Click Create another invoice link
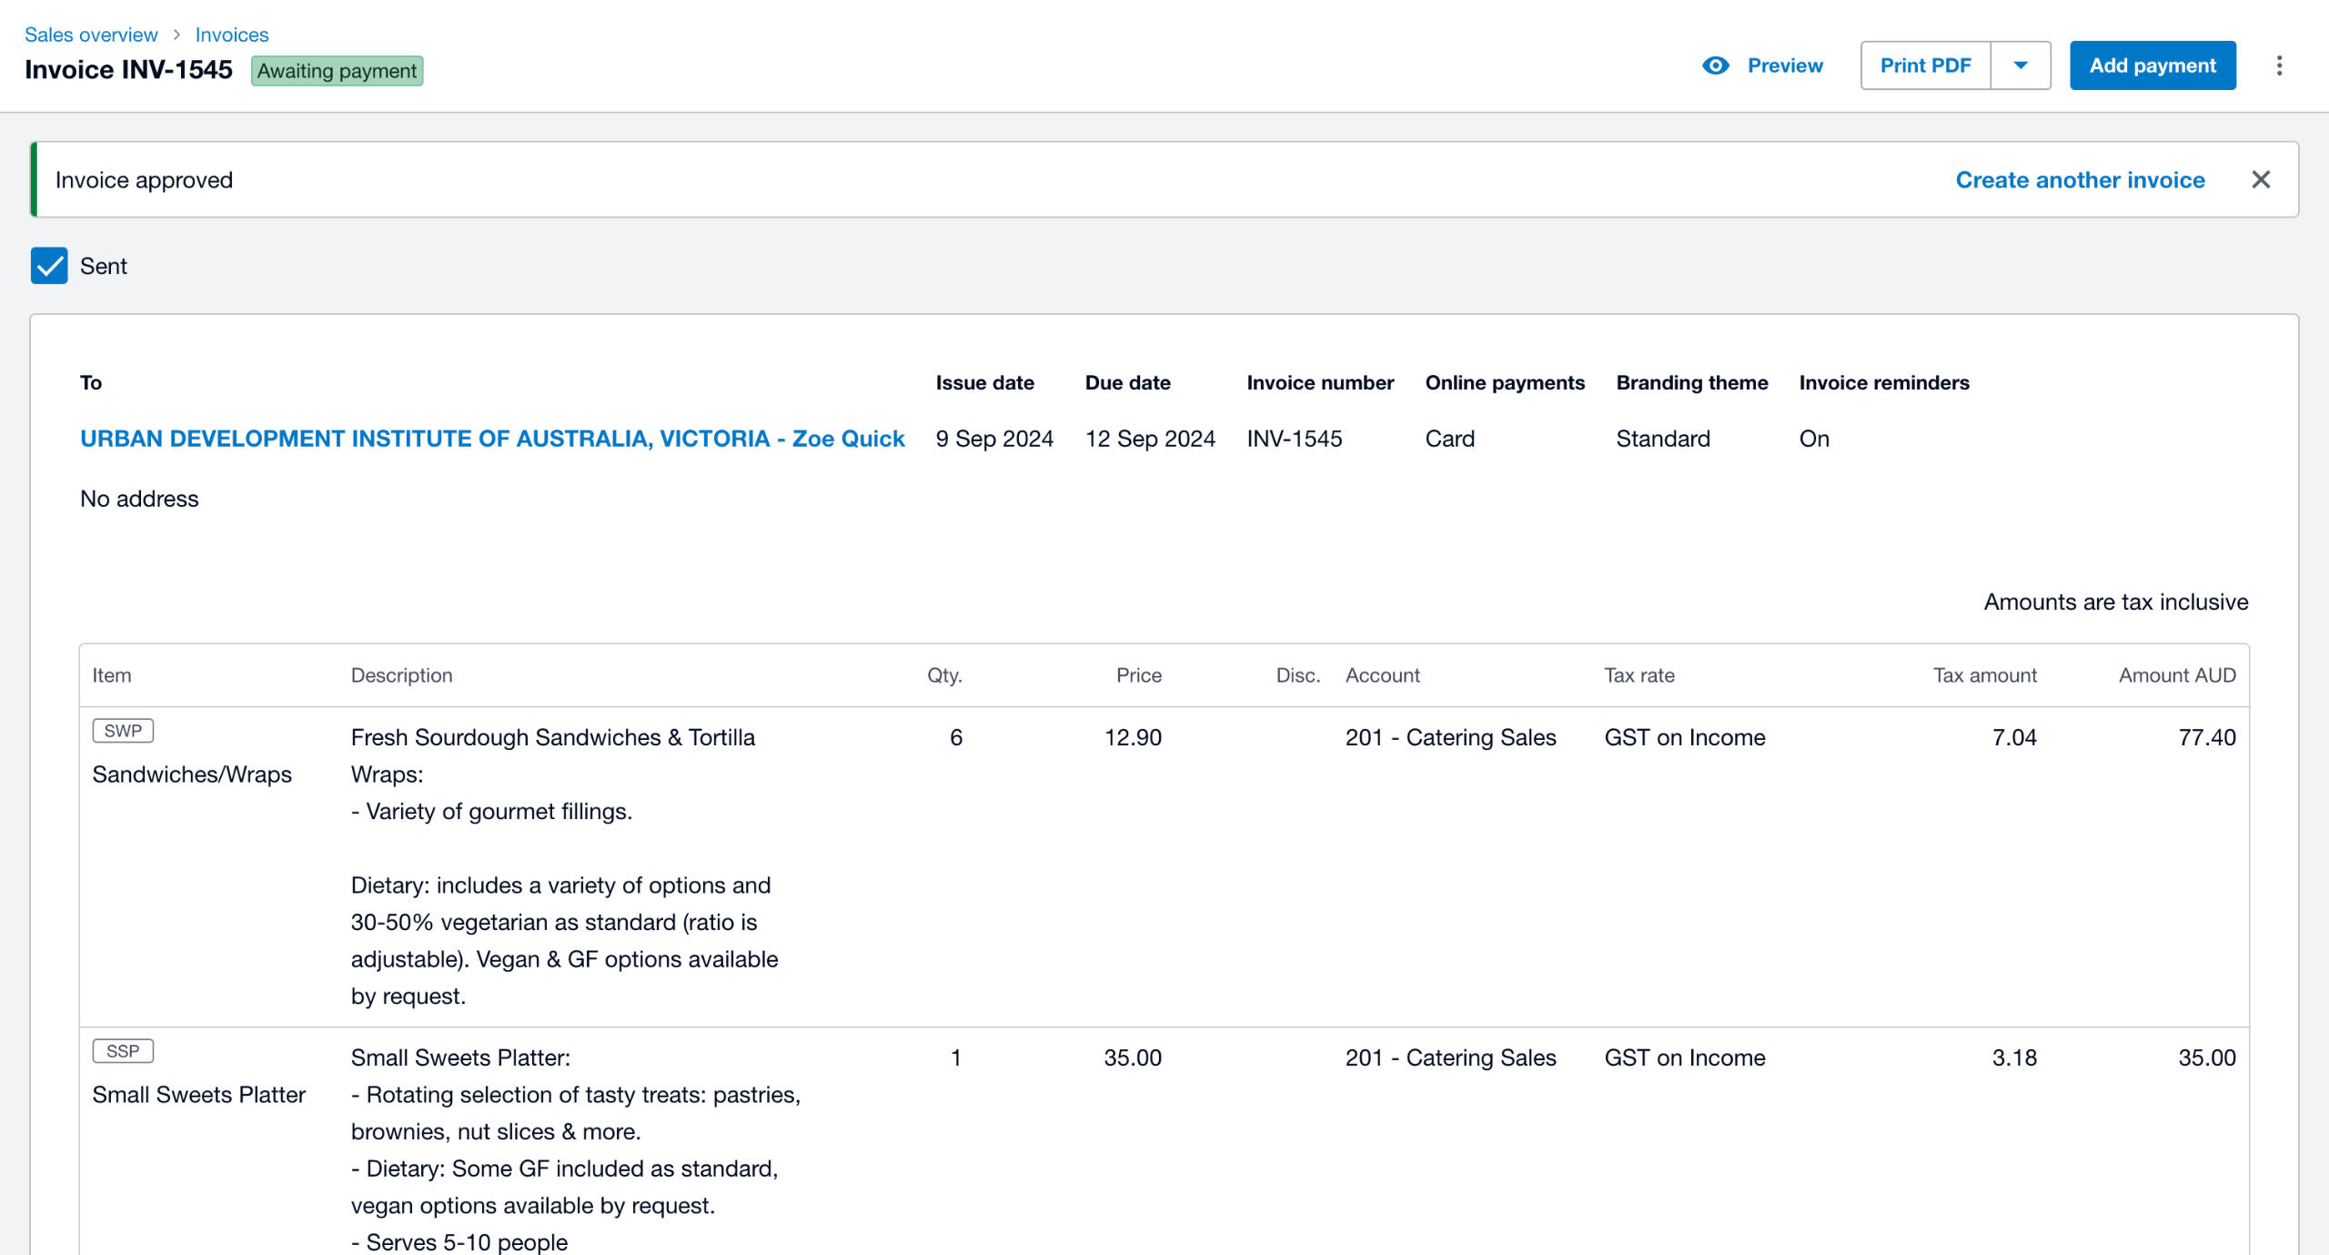Image resolution: width=2329 pixels, height=1255 pixels. tap(2080, 180)
